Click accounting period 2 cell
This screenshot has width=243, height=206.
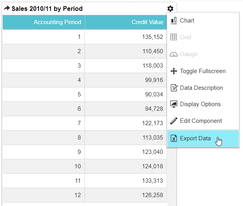coord(44,51)
